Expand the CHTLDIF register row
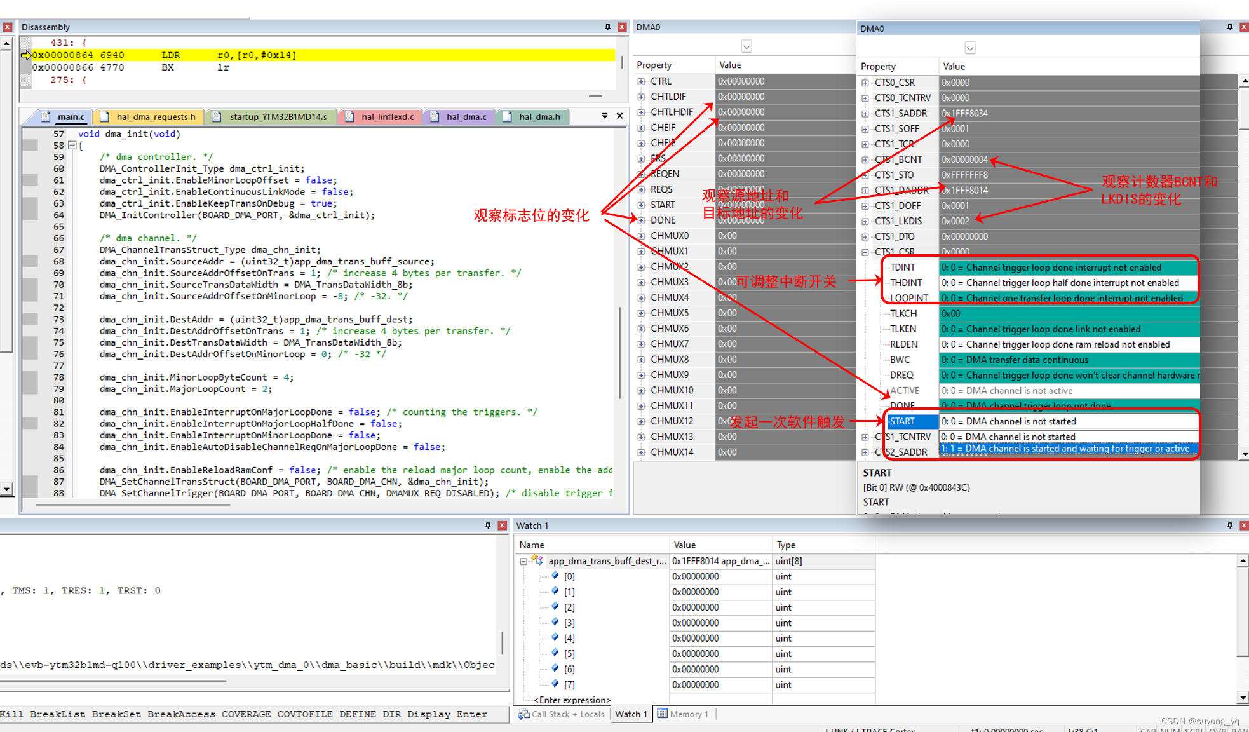Image resolution: width=1249 pixels, height=732 pixels. point(641,97)
